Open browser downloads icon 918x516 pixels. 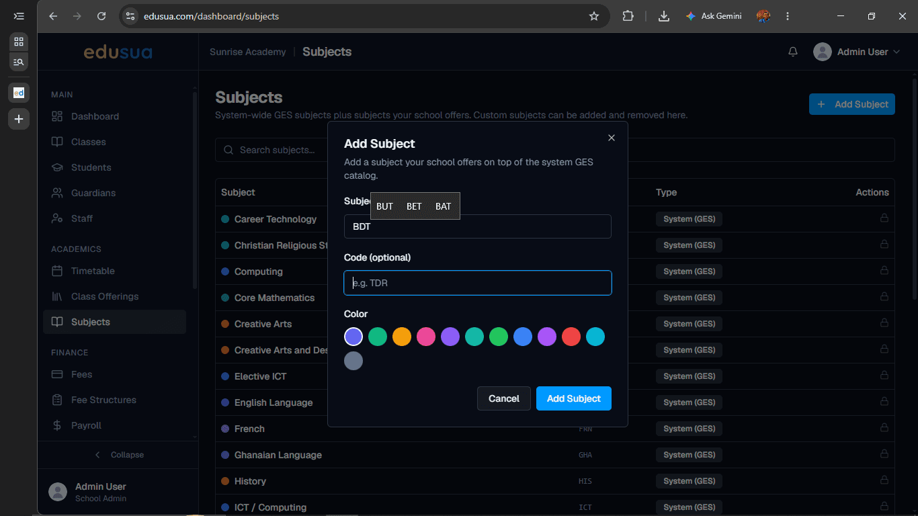664,16
